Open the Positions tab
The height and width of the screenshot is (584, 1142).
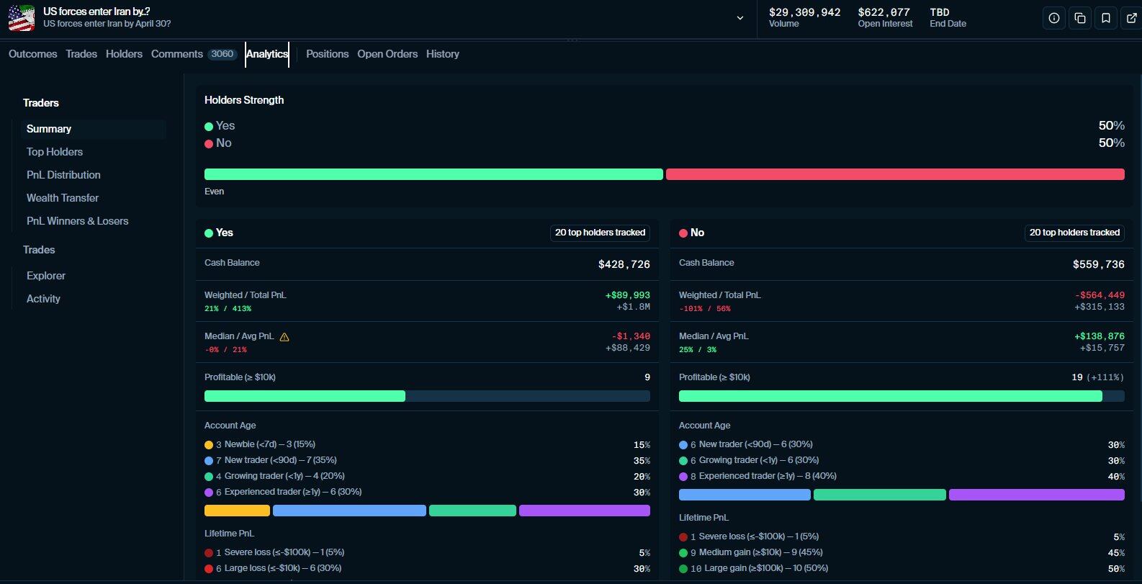tap(327, 54)
